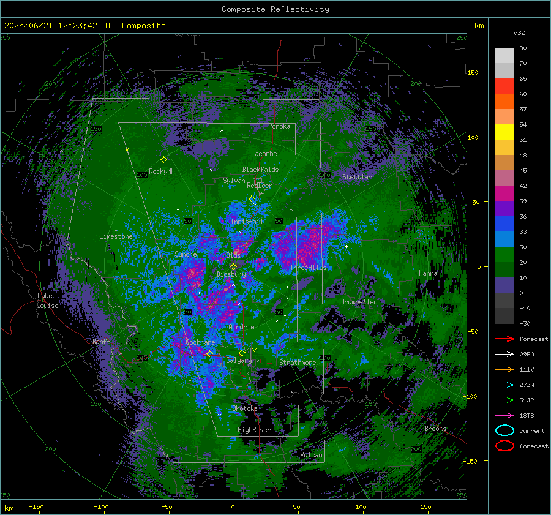Viewport: 551px width, 515px height.
Task: Click the Limestone label
Action: tap(116, 236)
